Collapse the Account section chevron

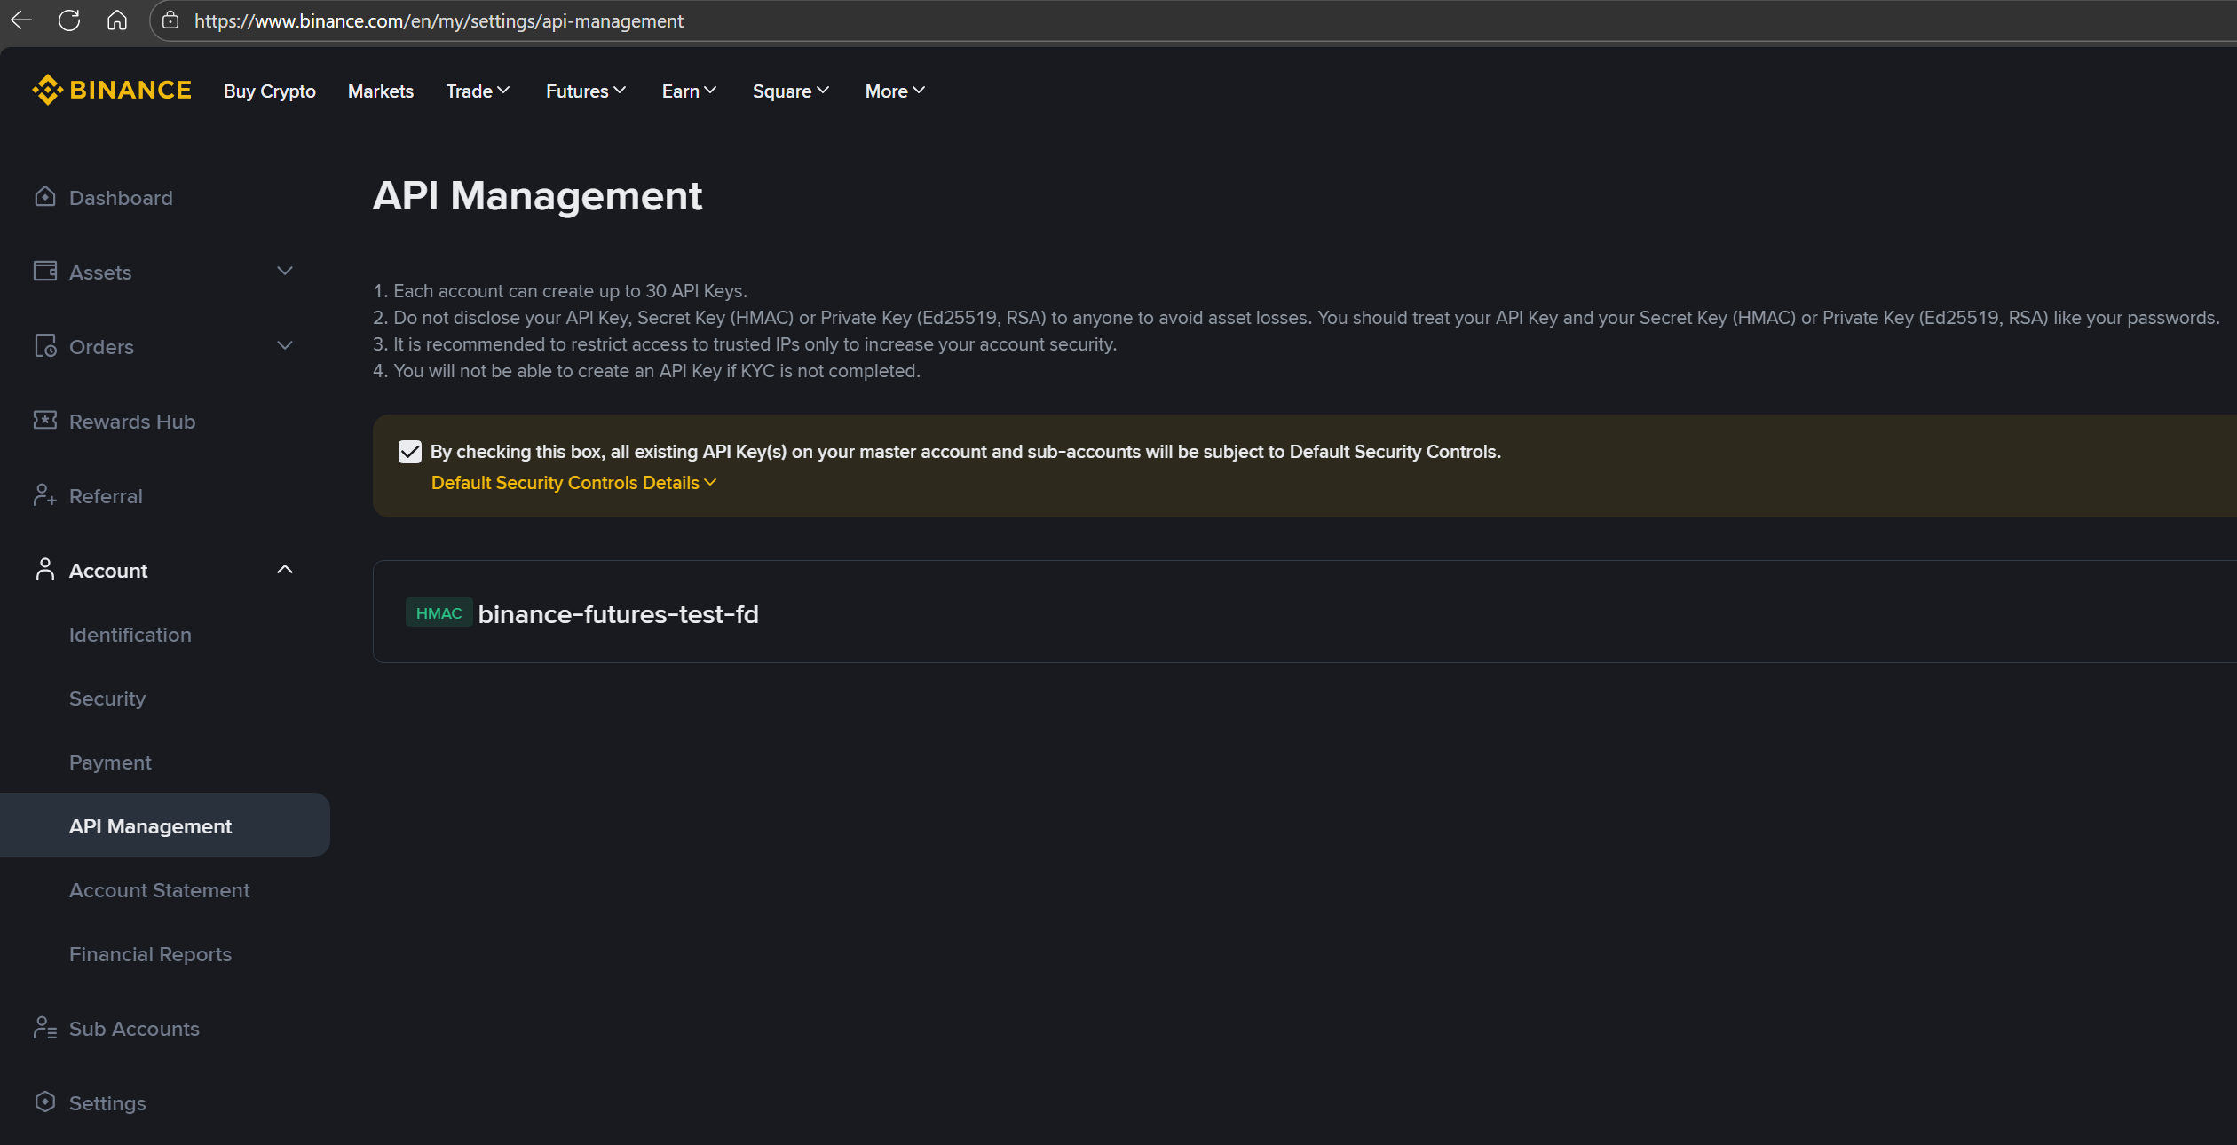[284, 569]
